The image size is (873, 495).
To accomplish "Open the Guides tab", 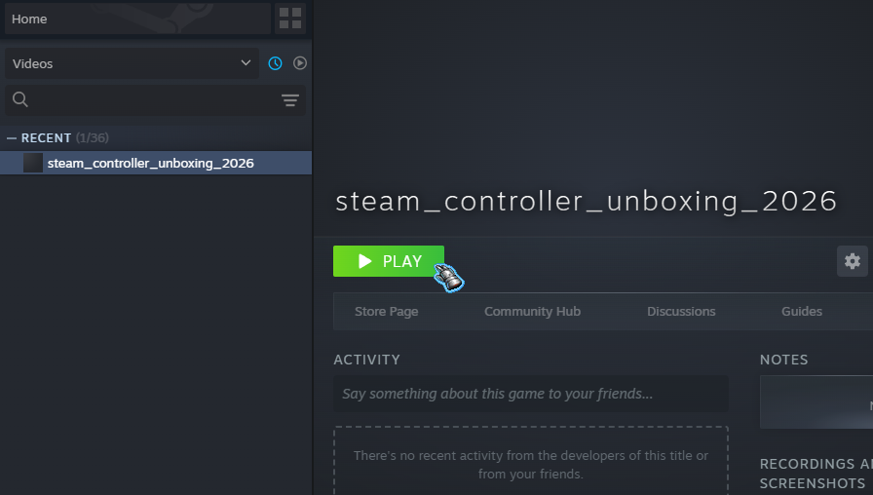I will point(802,311).
